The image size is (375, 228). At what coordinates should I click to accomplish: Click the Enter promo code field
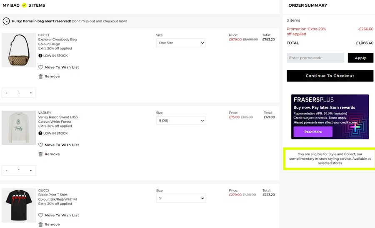coord(315,58)
